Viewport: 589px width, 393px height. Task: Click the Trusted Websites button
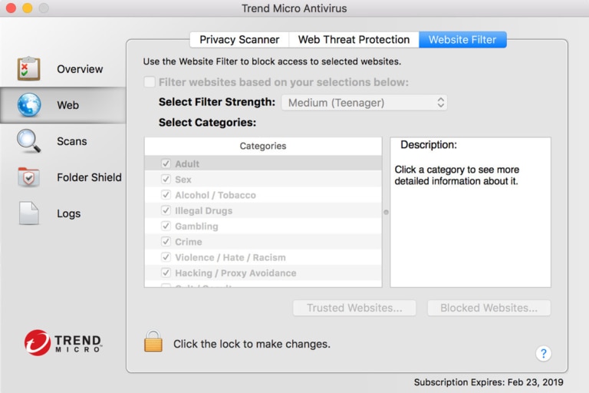[x=354, y=308]
